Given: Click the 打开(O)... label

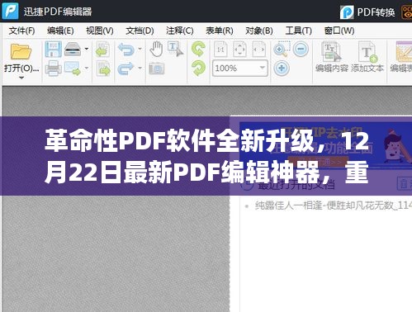Looking at the screenshot, I should coord(21,69).
